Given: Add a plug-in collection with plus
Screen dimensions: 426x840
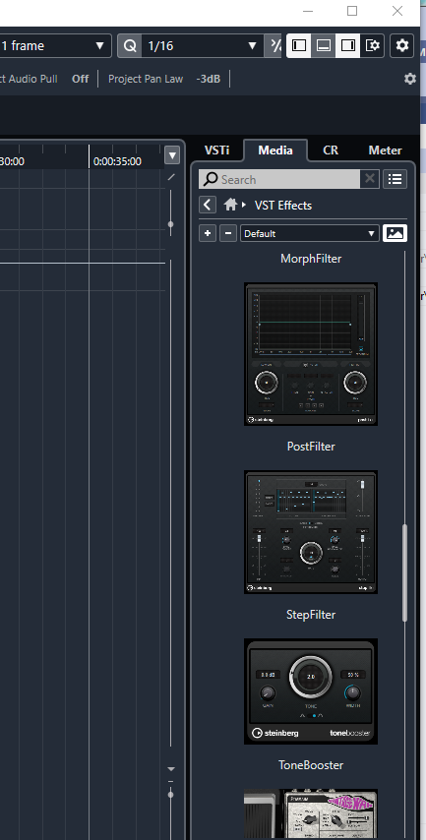Looking at the screenshot, I should [x=208, y=233].
